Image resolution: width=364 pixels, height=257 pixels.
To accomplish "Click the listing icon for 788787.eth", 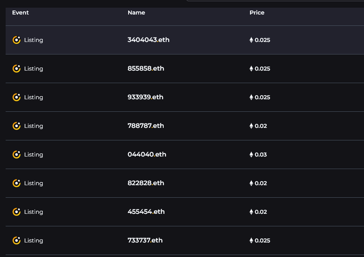I will coord(17,126).
